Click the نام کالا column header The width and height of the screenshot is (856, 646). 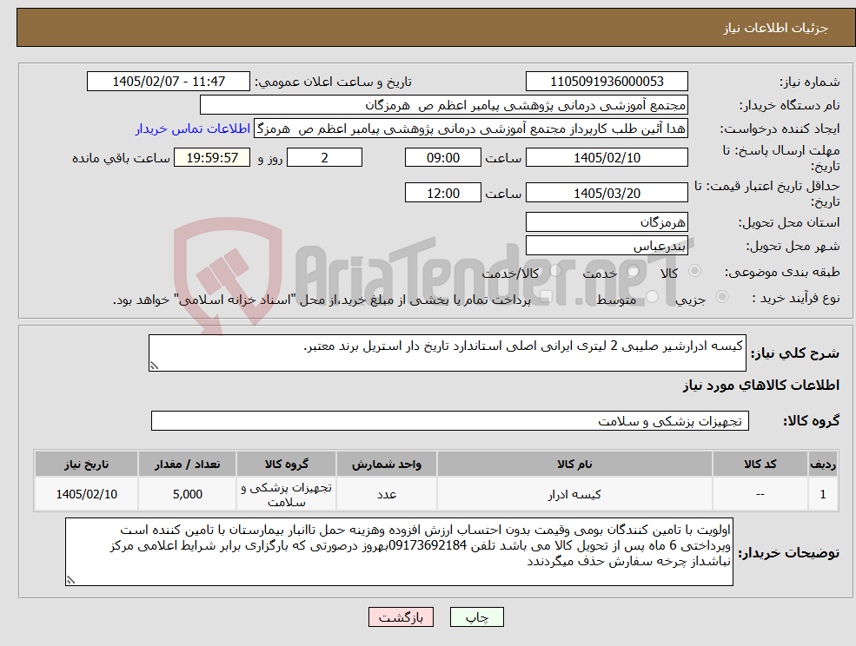[x=574, y=465]
